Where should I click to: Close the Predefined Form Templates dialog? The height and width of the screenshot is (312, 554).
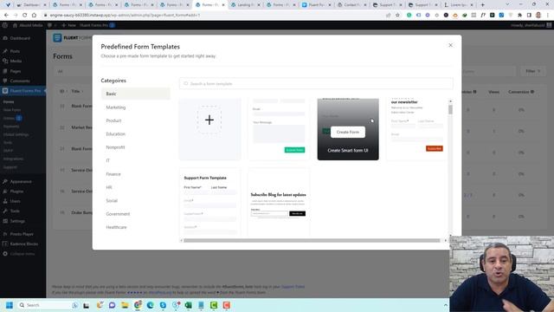(x=450, y=45)
